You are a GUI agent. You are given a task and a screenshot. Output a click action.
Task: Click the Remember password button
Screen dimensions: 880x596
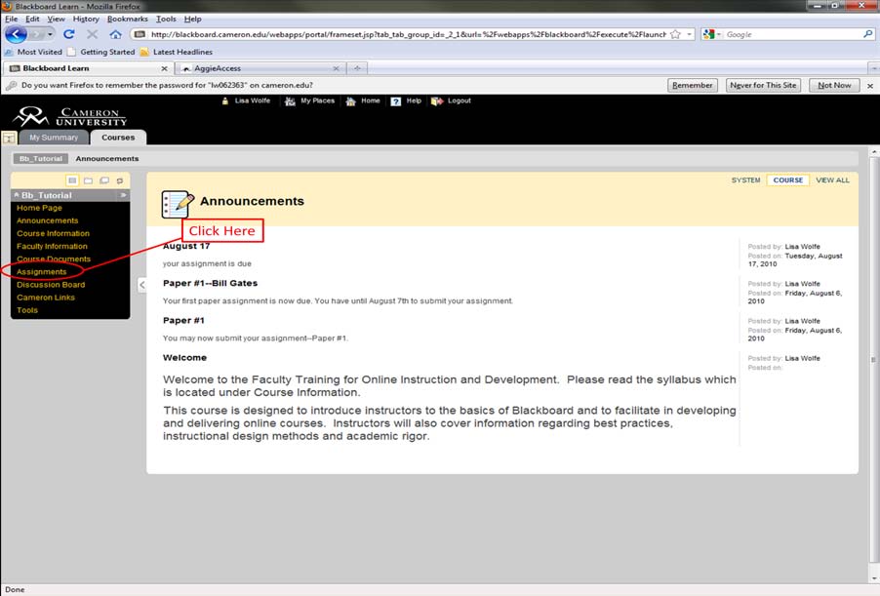pyautogui.click(x=693, y=85)
